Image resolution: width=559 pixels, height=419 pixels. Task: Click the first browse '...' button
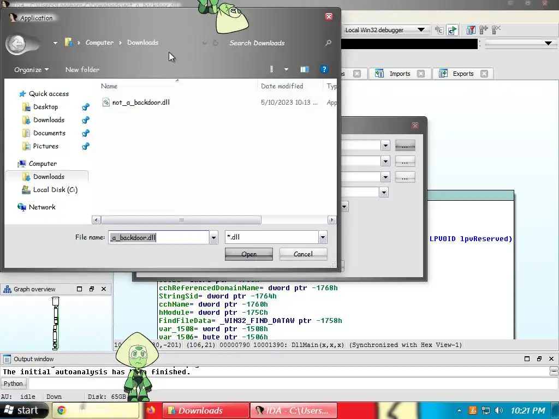(405, 146)
